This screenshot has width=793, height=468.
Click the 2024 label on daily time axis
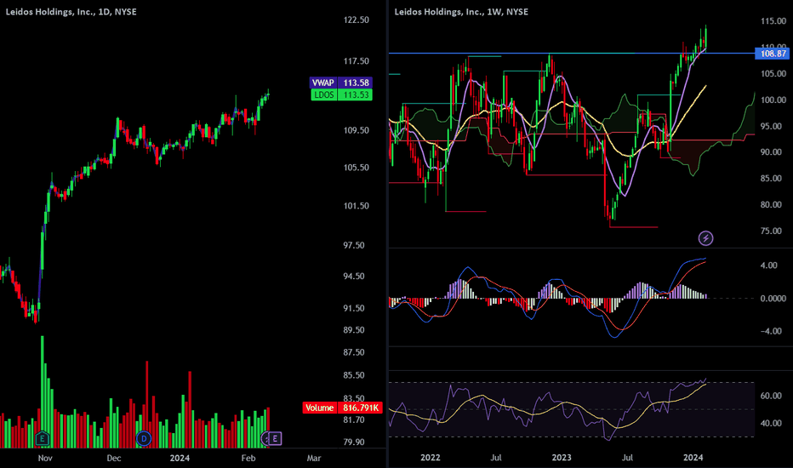180,458
